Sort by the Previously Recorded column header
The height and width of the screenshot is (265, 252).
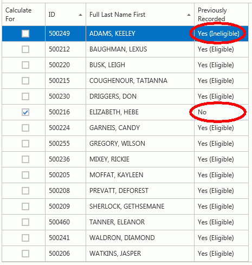[221, 15]
